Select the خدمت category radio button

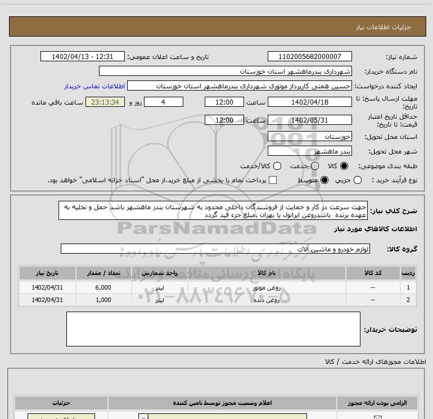[315, 166]
